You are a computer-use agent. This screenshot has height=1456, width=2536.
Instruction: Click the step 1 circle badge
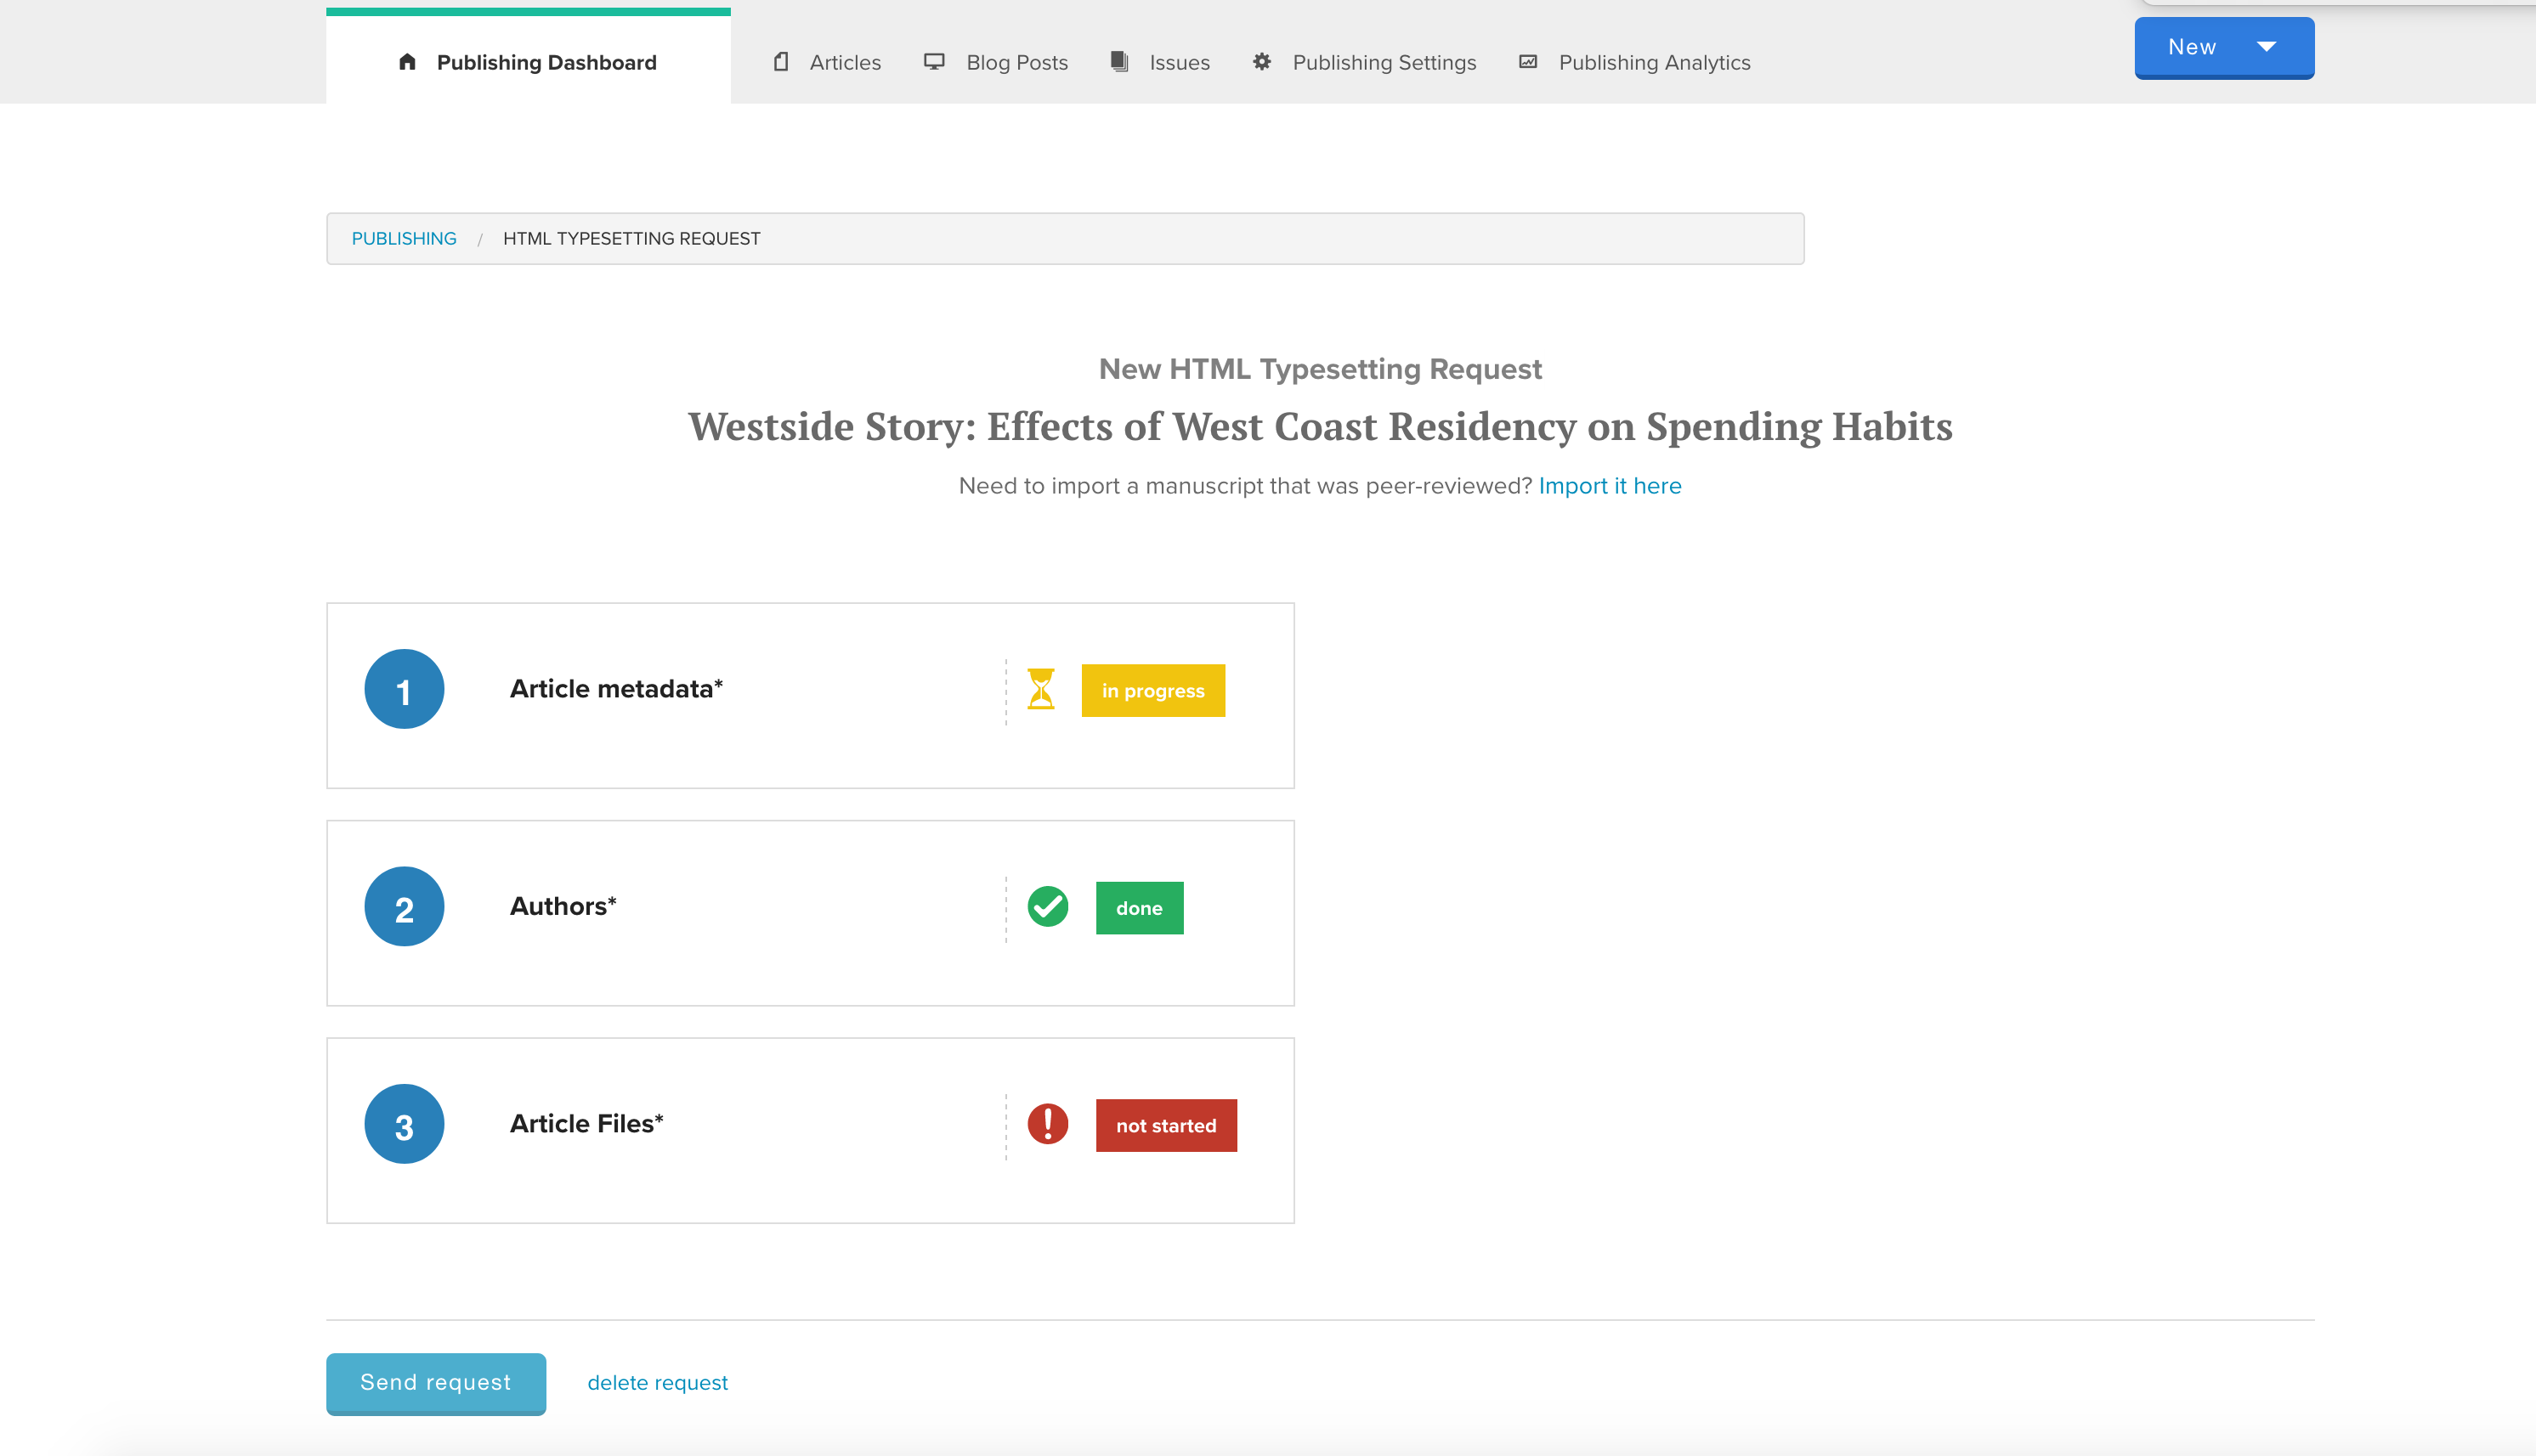click(405, 689)
